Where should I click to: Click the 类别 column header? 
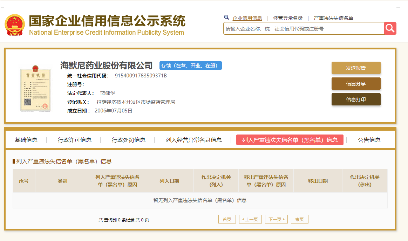click(x=62, y=181)
